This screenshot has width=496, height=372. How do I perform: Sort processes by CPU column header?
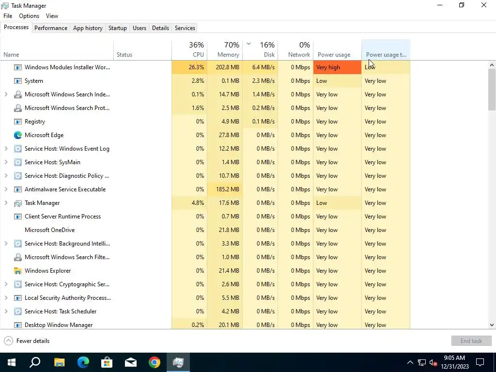(x=189, y=50)
